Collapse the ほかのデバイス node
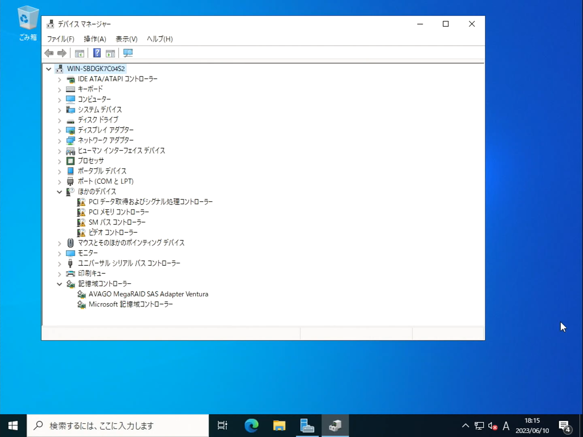The image size is (583, 437). point(60,192)
